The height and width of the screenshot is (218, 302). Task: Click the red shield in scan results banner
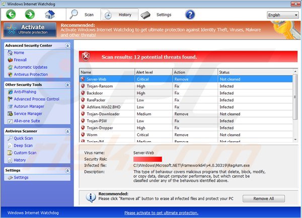click(x=86, y=57)
